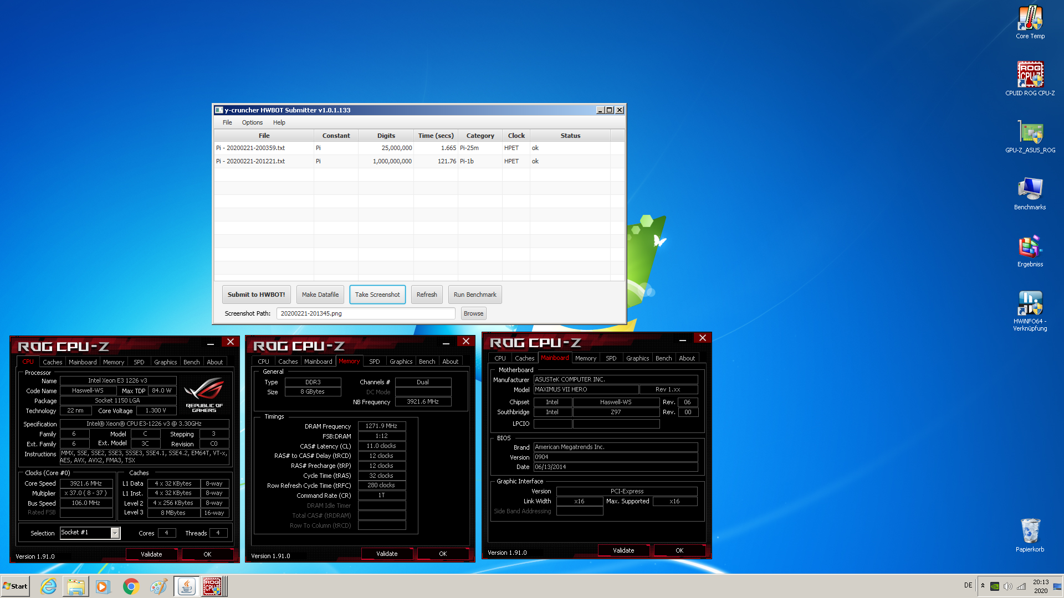Open GPU-Z_ASUS_ROG desktop icon
This screenshot has width=1064, height=598.
click(1030, 136)
